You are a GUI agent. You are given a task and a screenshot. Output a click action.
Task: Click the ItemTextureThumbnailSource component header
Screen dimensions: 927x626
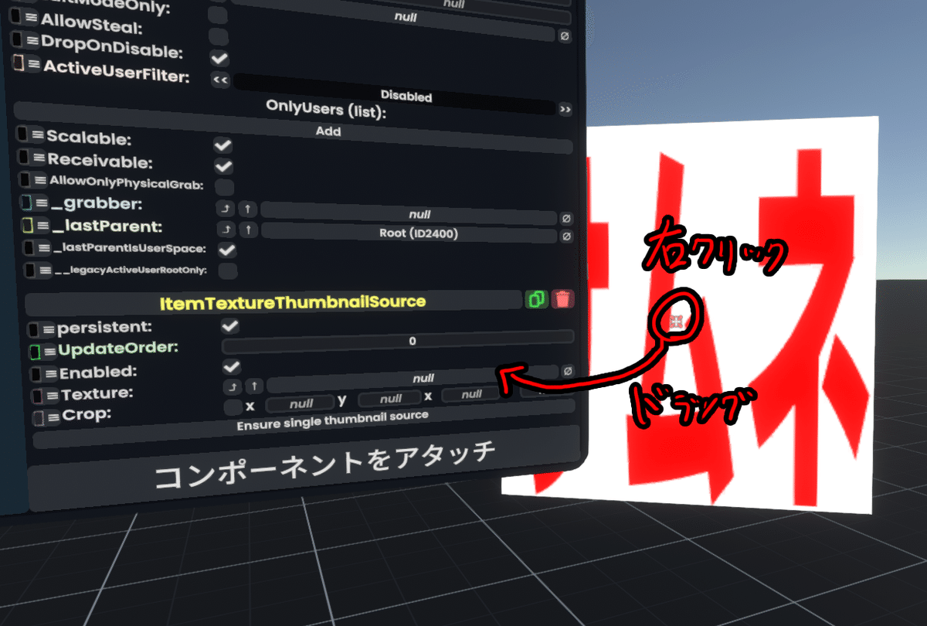coord(275,300)
